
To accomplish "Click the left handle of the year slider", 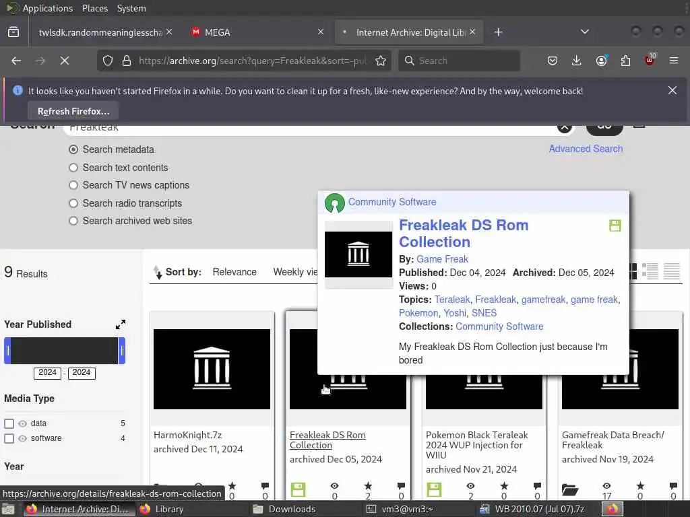I will click(x=7, y=350).
